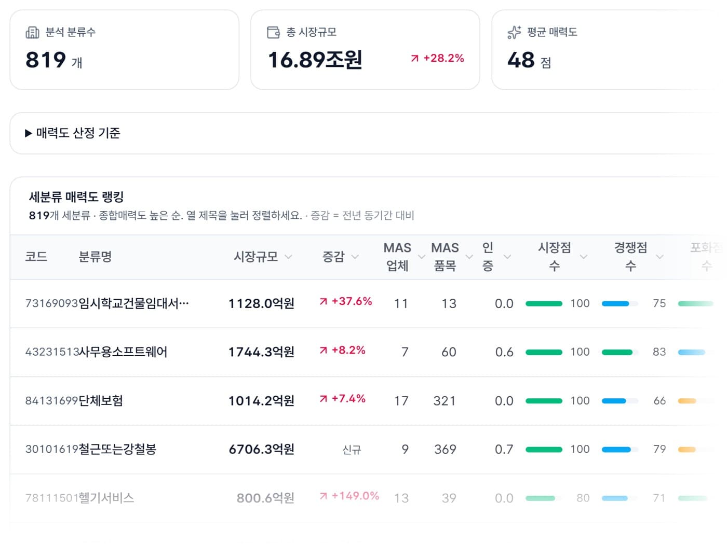Screen dimensions: 727x545
Task: Click the 분류명 column header
Action: click(x=95, y=257)
